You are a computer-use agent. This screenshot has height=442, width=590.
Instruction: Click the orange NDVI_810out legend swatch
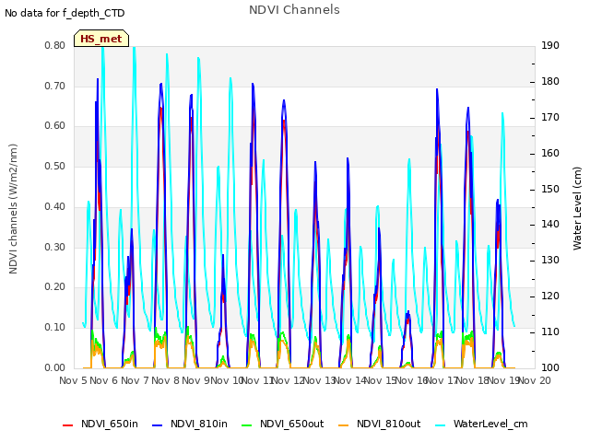tap(344, 425)
